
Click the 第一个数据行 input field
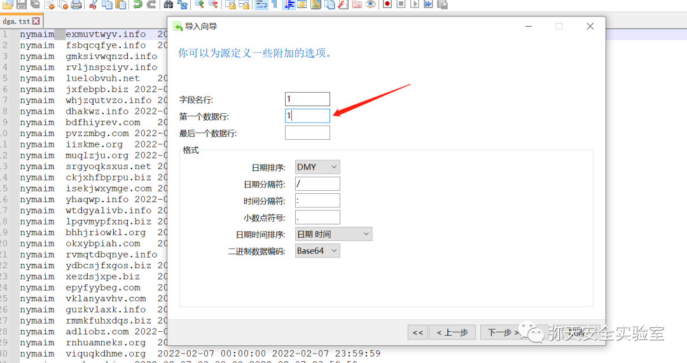tap(307, 116)
